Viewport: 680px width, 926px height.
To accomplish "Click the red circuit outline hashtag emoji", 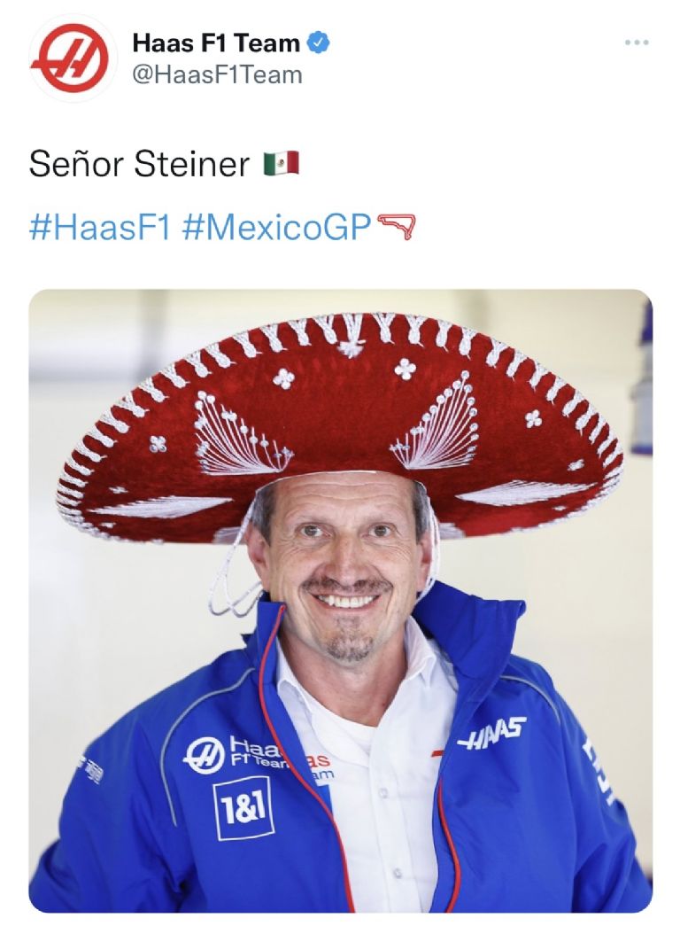I will (x=396, y=227).
